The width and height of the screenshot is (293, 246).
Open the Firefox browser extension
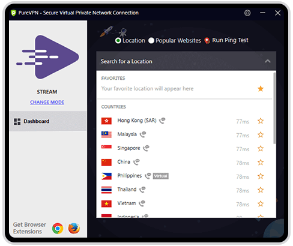[74, 228]
